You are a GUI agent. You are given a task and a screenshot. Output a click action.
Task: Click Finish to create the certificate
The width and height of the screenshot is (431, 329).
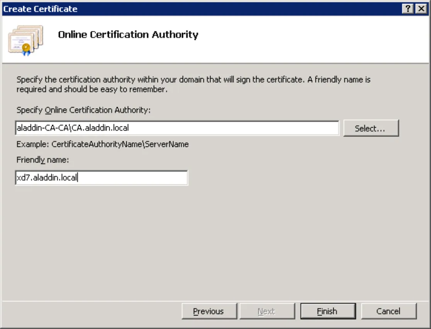tap(328, 311)
